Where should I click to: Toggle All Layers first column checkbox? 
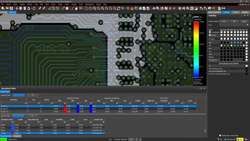221,39
